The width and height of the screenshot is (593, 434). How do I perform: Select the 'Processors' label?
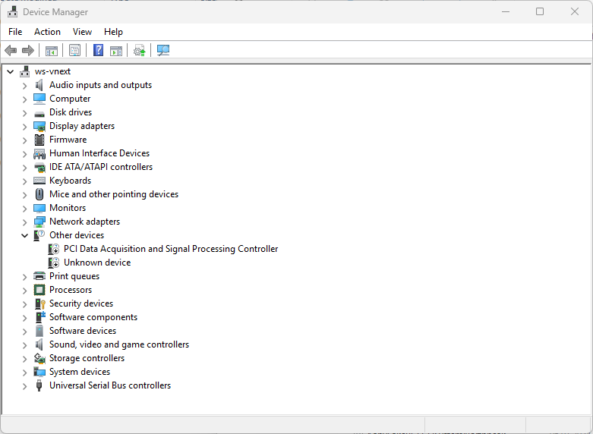pyautogui.click(x=71, y=290)
